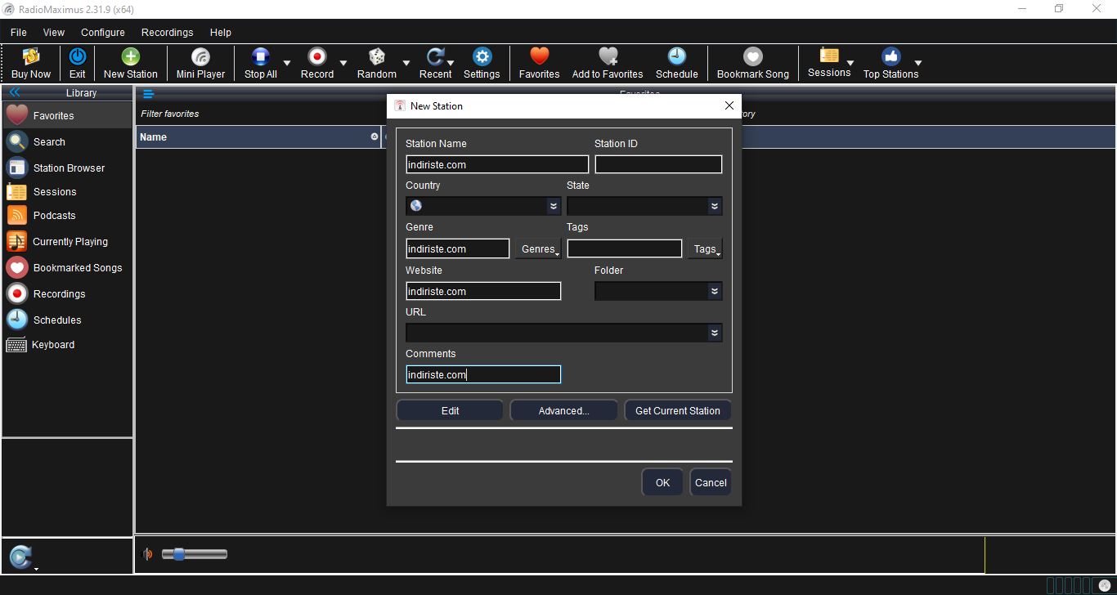The height and width of the screenshot is (595, 1117).
Task: Click Add to Favorites icon
Action: tap(608, 56)
